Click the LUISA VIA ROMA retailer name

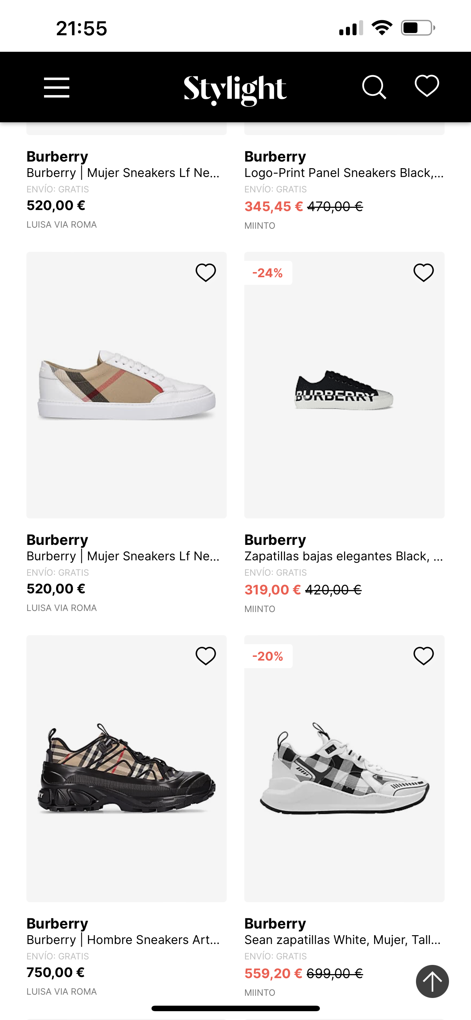tap(61, 608)
